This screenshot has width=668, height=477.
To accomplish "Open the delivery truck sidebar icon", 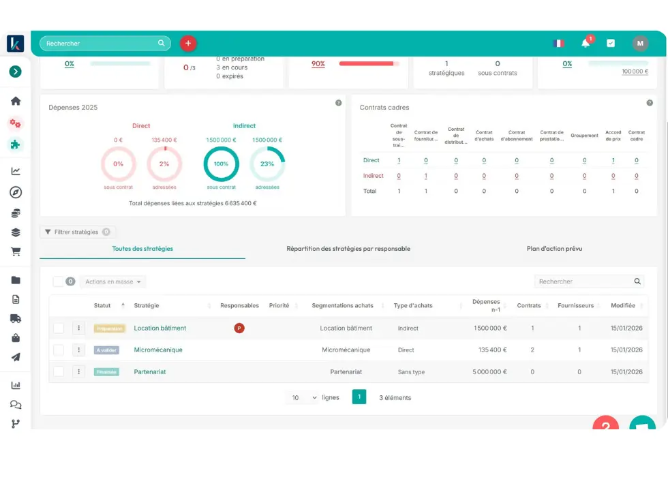I will pyautogui.click(x=16, y=318).
